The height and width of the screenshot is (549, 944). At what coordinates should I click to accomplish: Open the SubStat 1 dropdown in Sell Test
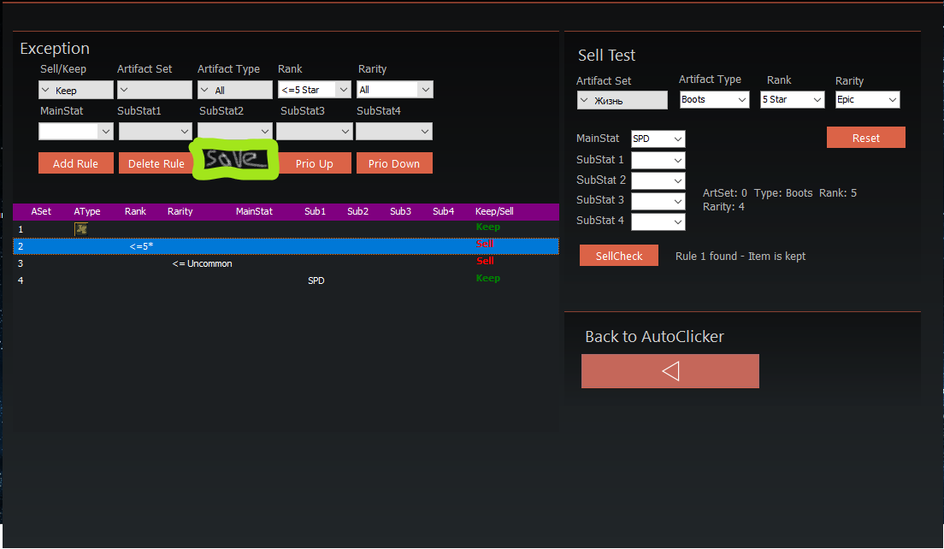pyautogui.click(x=658, y=159)
